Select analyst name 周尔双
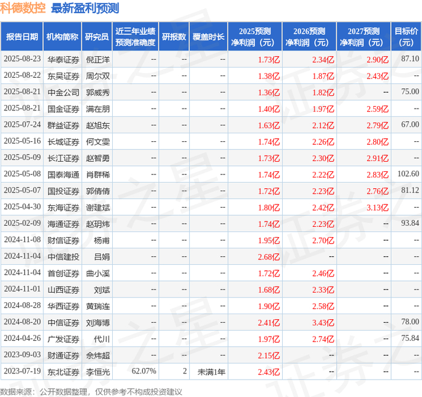 click(x=98, y=76)
